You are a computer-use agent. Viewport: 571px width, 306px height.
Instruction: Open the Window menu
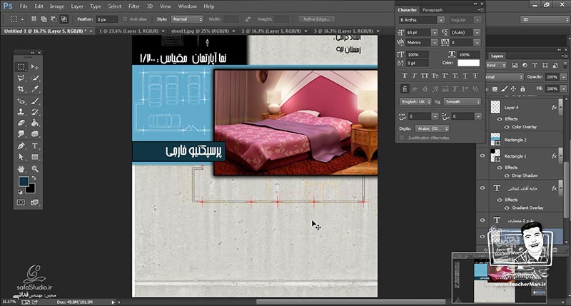click(188, 6)
